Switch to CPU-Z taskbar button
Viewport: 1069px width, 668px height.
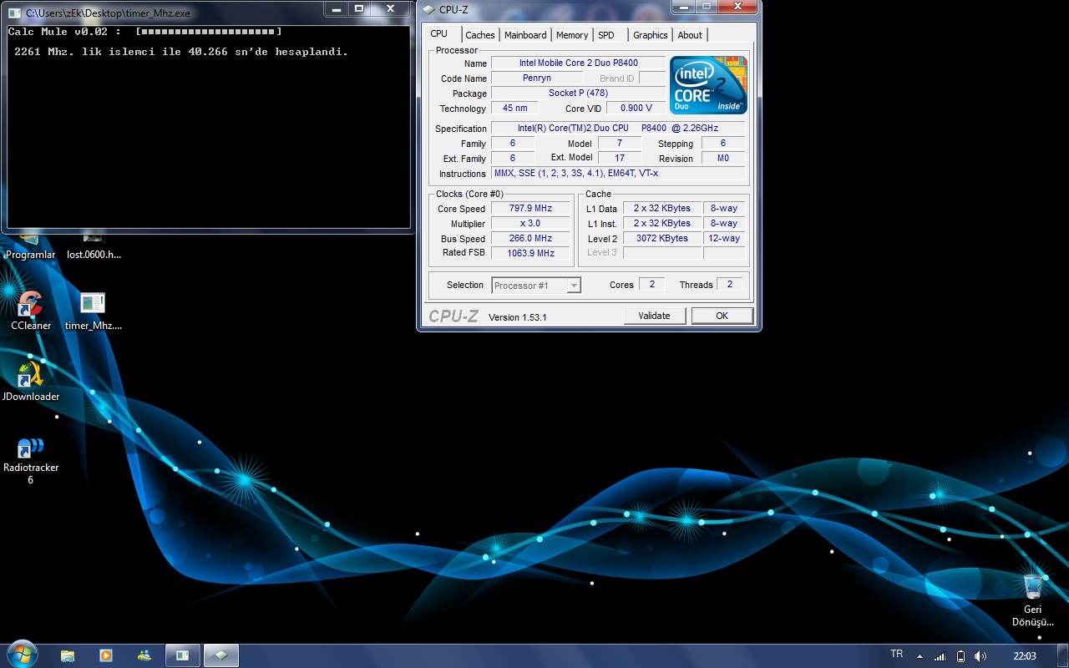tap(221, 655)
